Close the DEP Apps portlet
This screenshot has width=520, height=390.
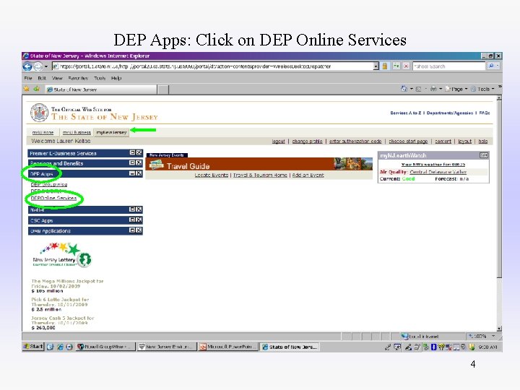tap(139, 173)
